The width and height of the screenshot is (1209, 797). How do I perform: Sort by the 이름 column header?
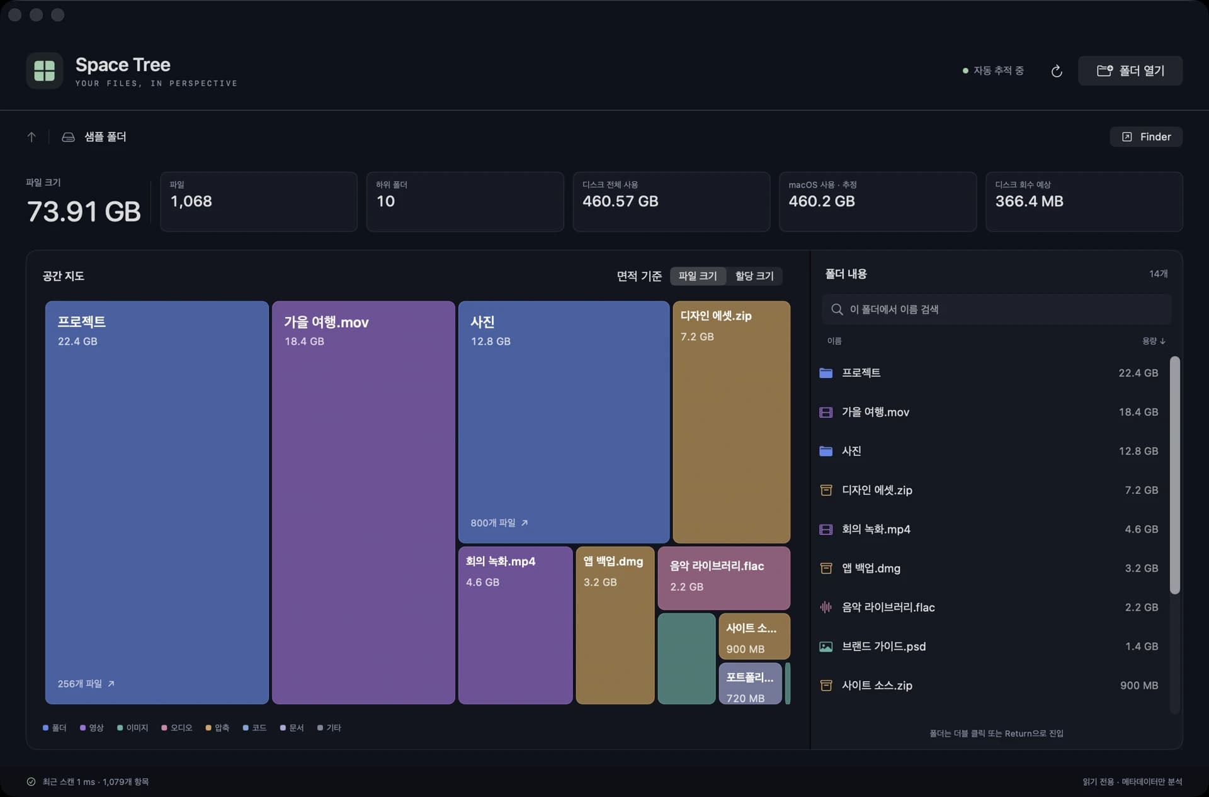point(834,341)
